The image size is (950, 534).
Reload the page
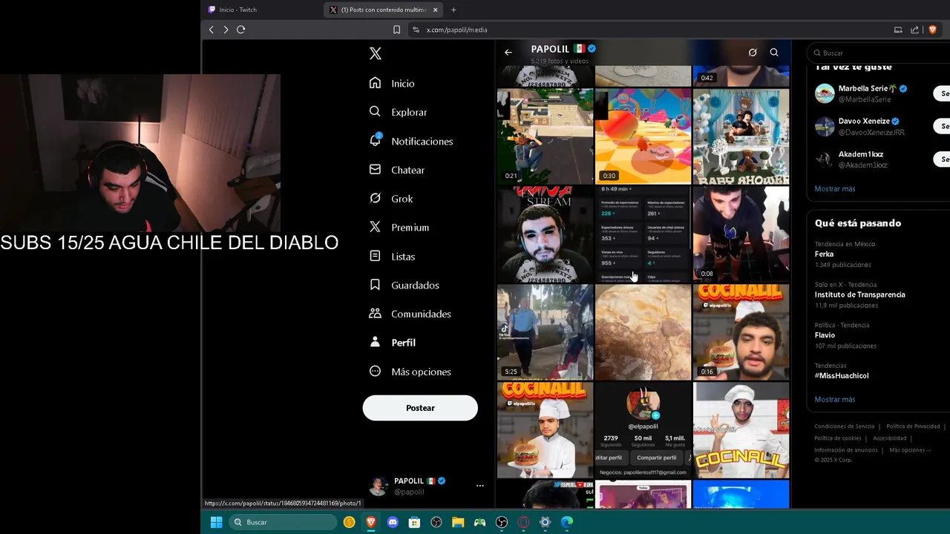click(x=240, y=30)
